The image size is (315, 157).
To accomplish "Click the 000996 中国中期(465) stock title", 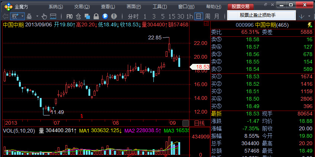I will 262,25.
